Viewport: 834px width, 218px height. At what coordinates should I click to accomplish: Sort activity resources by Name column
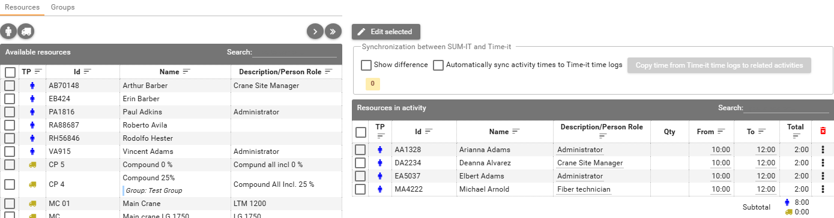[x=516, y=131]
